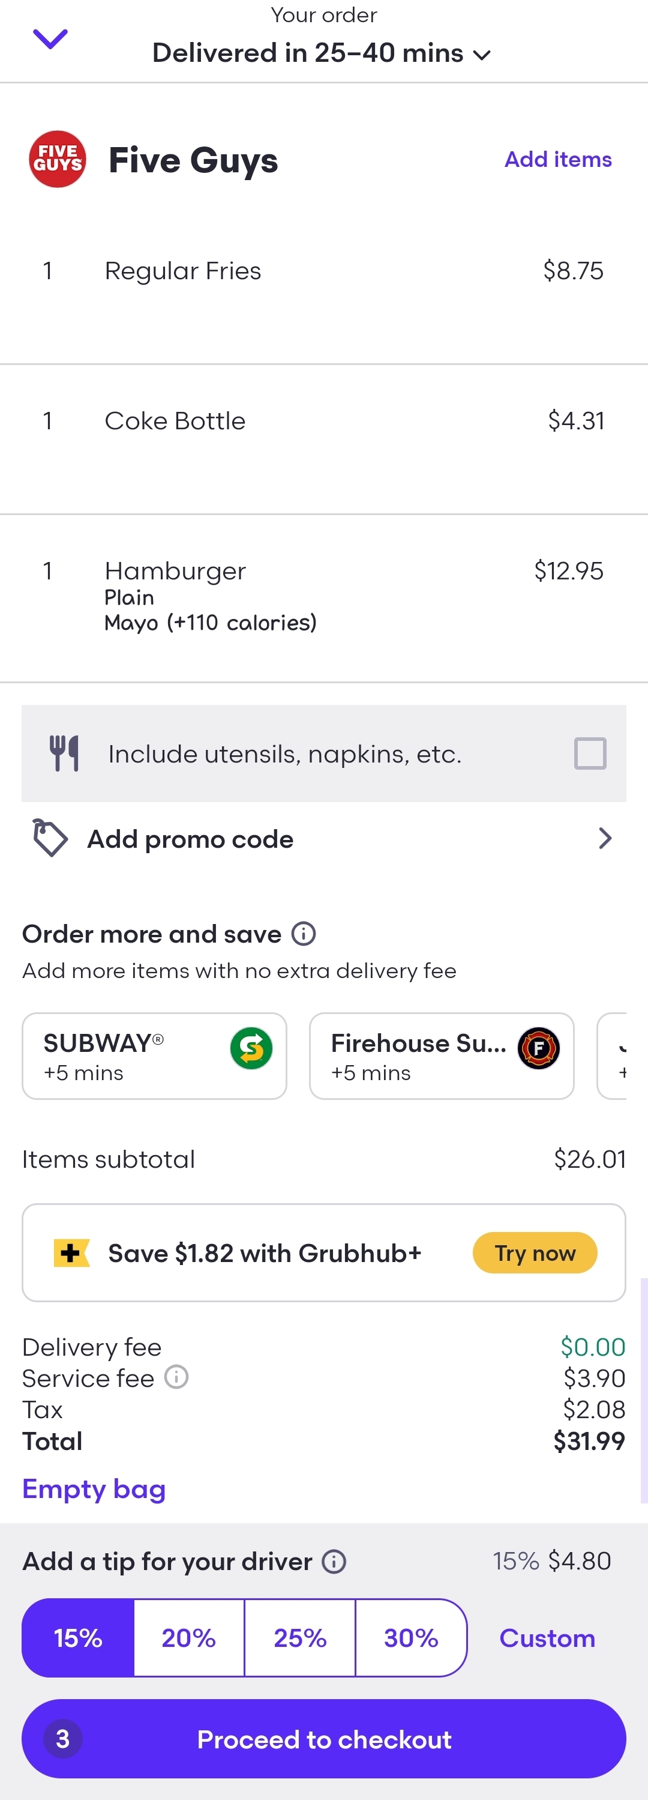Select the 25% tip option

click(x=299, y=1638)
